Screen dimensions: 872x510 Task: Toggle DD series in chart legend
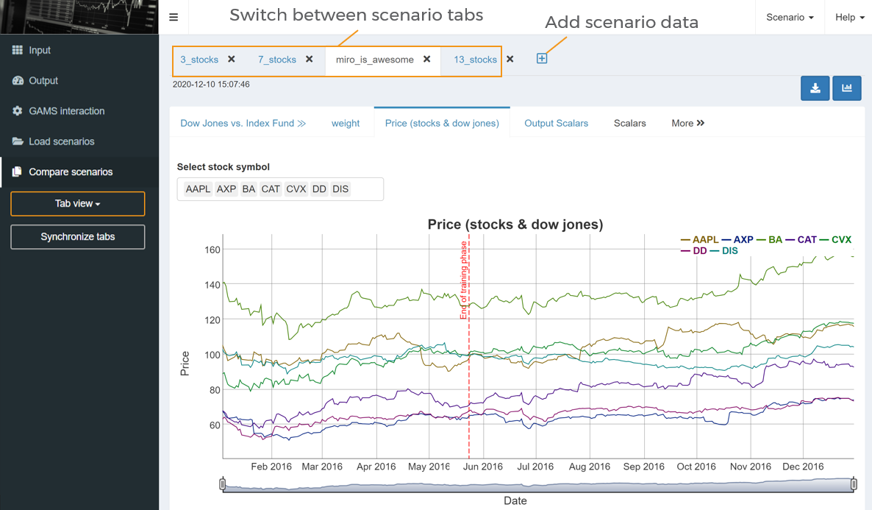pyautogui.click(x=694, y=251)
